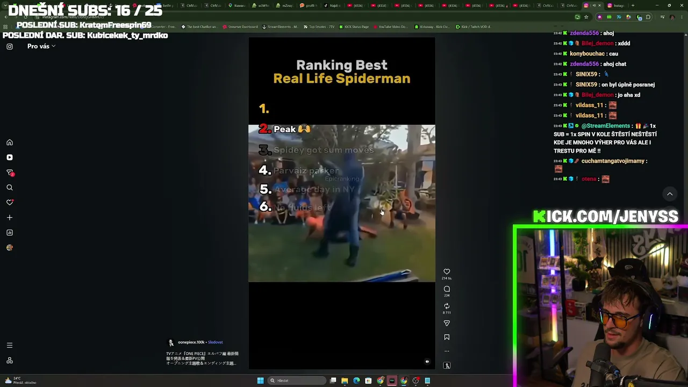Image resolution: width=688 pixels, height=387 pixels.
Task: Pause the Spiderman ranking reel video
Action: (342, 203)
